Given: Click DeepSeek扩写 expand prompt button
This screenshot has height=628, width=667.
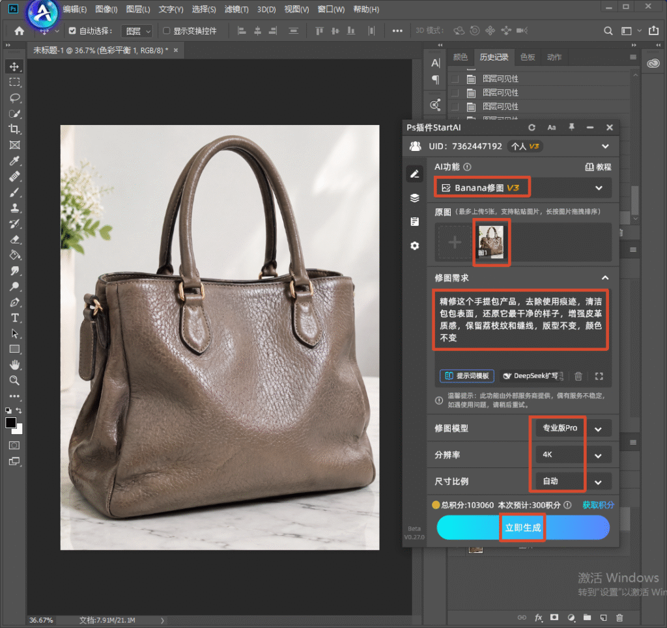Looking at the screenshot, I should click(531, 376).
